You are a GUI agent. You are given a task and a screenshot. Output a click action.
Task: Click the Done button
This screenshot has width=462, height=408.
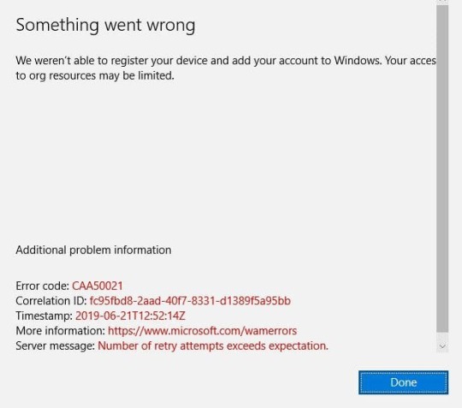pos(403,382)
